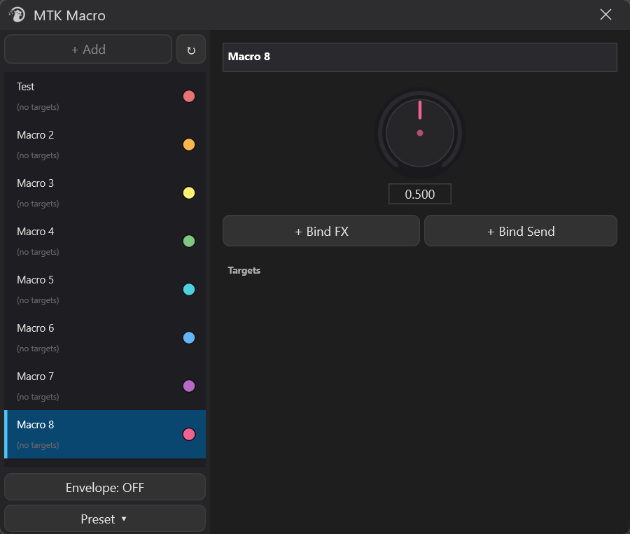Viewport: 630px width, 534px height.
Task: Select Macro 7 in the list
Action: click(105, 386)
